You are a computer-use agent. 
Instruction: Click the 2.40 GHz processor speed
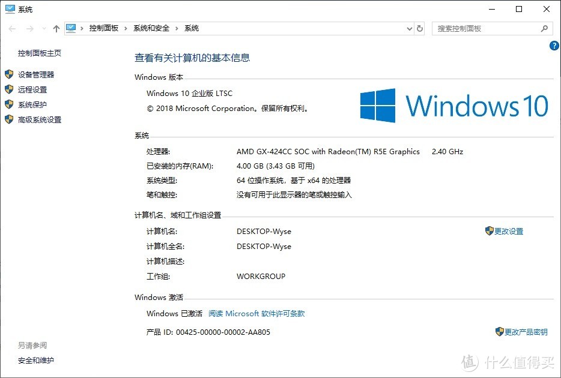click(x=447, y=151)
